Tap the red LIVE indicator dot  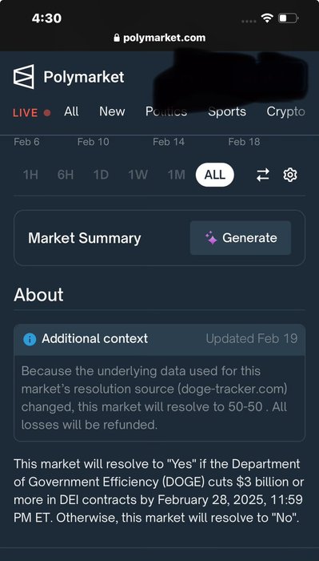(x=47, y=113)
